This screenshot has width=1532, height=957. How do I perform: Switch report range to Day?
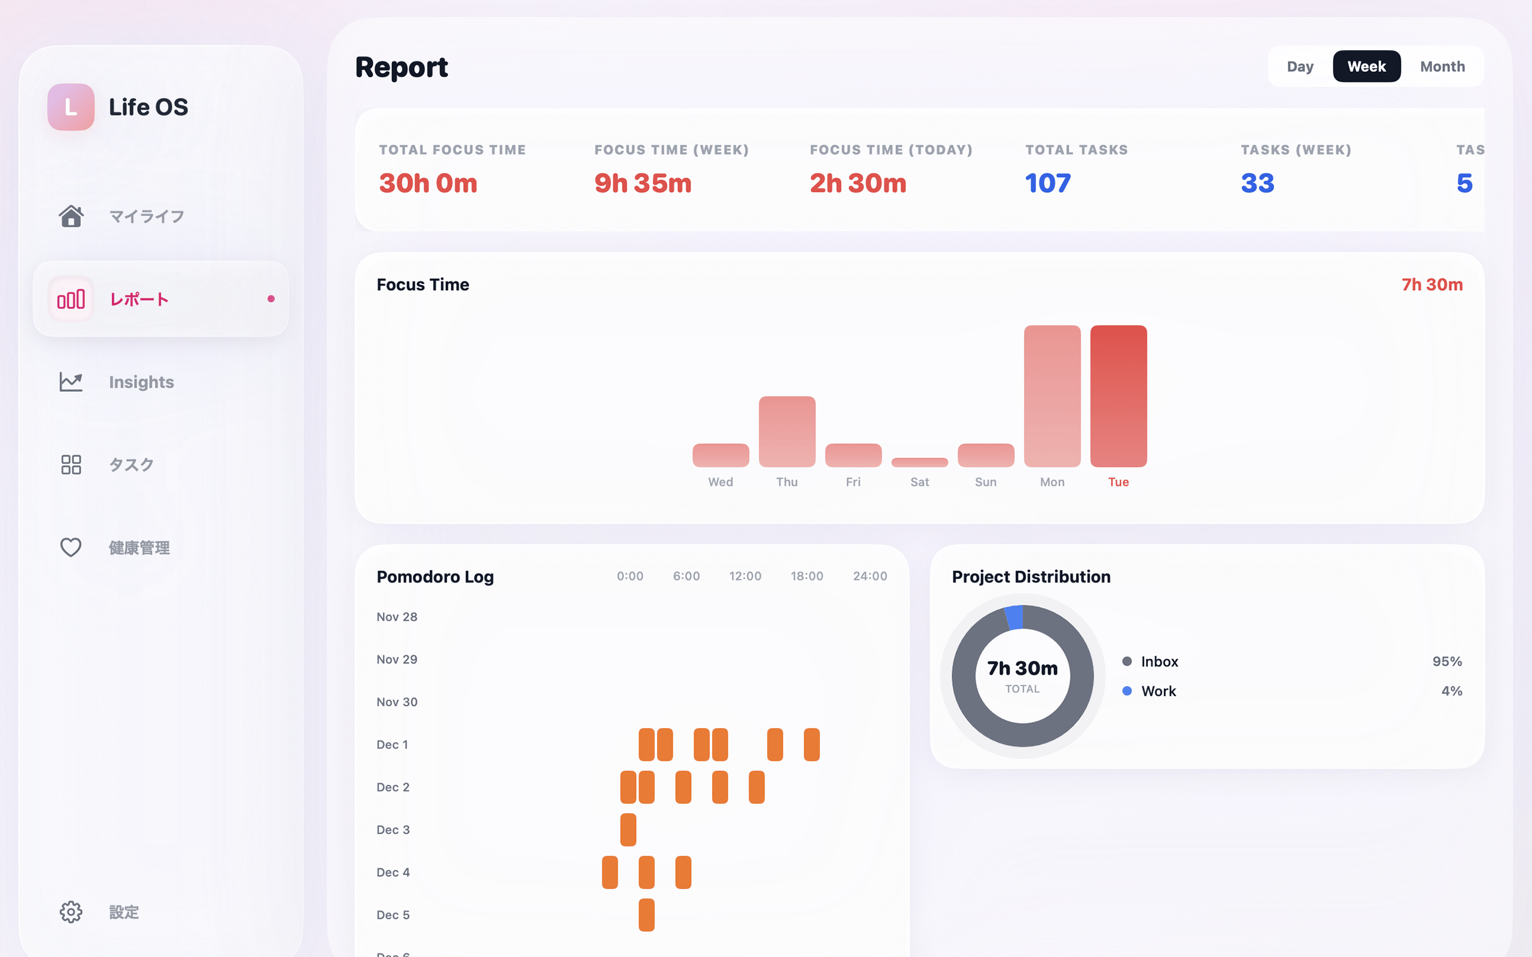[x=1300, y=66]
